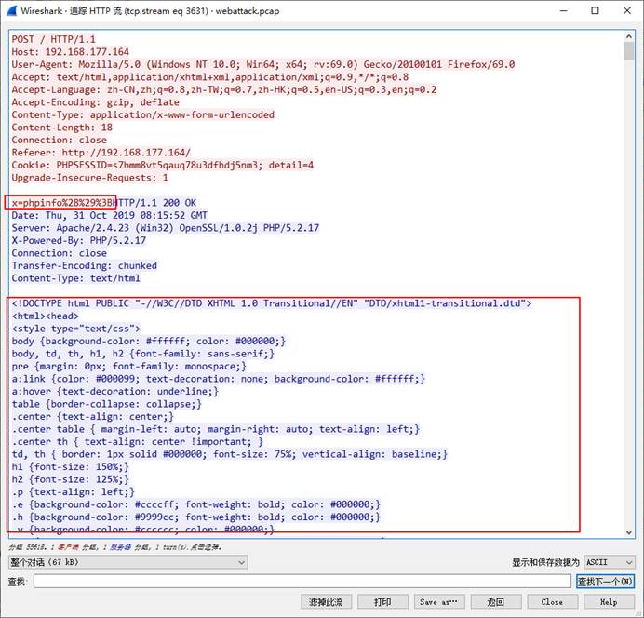Click the 'a:hover {text-decoration: underline;}' line

115,391
